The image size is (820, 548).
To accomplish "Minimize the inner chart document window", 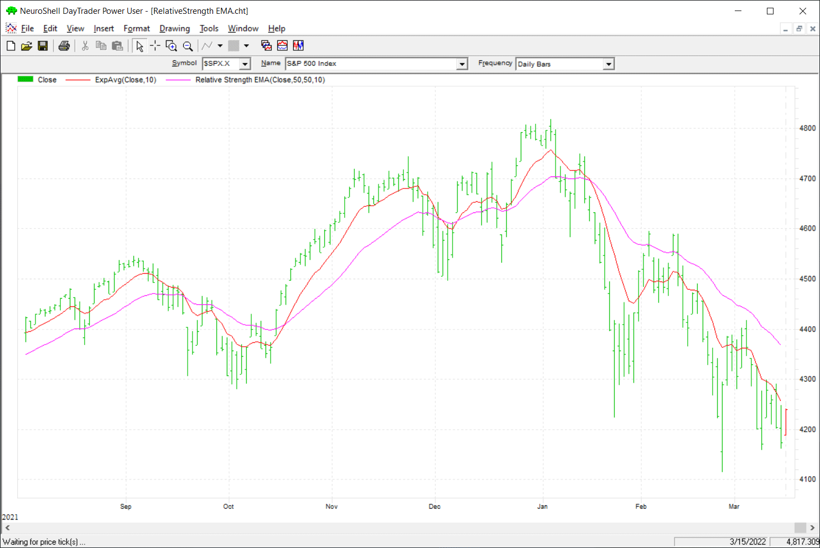I will [786, 29].
